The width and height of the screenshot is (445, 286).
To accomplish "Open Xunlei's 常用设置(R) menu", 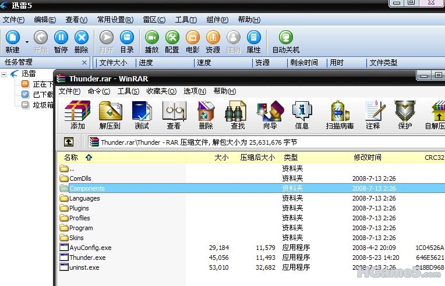I will [x=115, y=20].
